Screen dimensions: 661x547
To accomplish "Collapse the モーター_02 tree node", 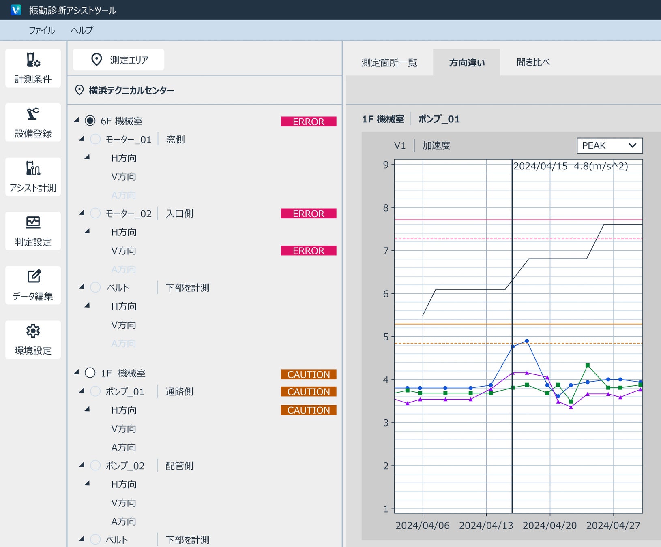I will [82, 213].
